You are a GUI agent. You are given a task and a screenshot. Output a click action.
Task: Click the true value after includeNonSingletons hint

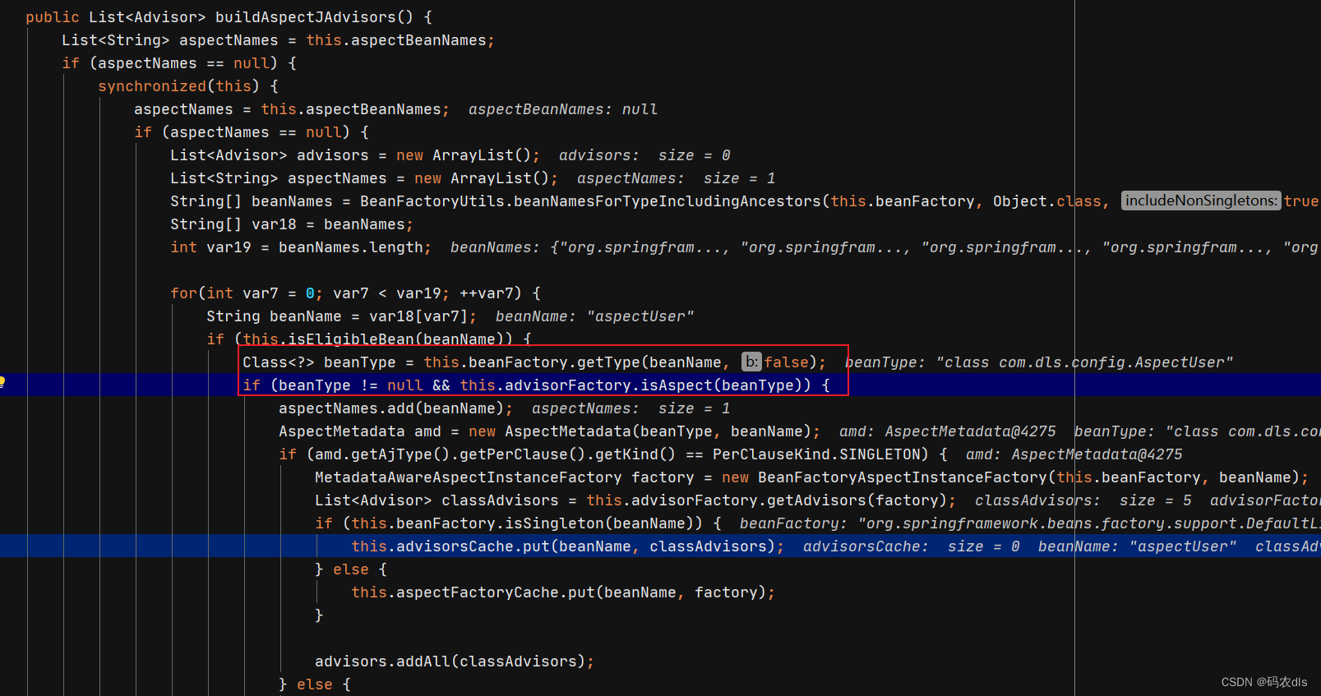1301,201
